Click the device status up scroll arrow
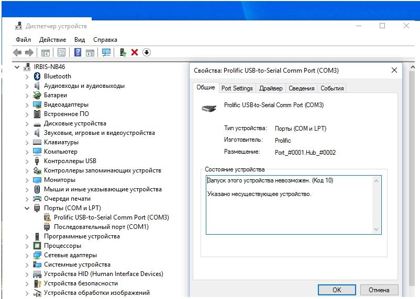This screenshot has width=420, height=299. tap(376, 181)
